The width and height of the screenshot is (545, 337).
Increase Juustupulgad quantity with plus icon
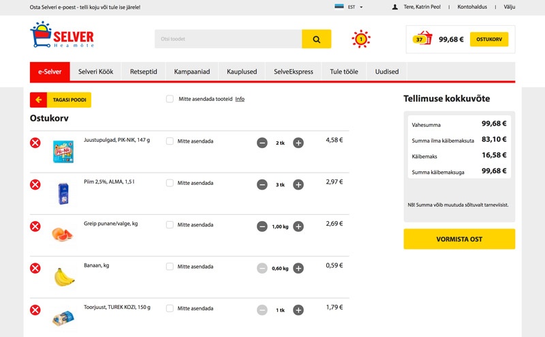[298, 143]
